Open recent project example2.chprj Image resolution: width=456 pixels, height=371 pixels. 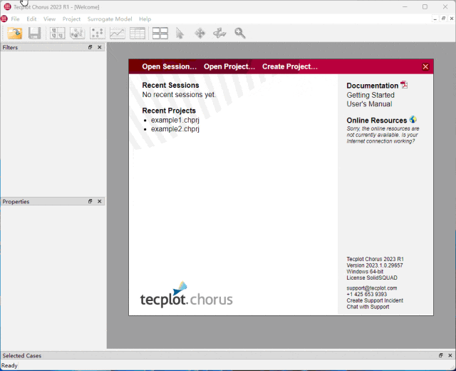click(x=175, y=129)
